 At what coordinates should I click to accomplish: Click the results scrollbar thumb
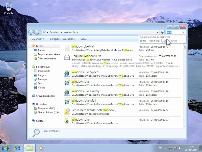coord(185,47)
